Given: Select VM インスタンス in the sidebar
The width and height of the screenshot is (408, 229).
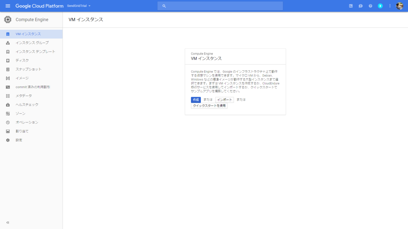Looking at the screenshot, I should pyautogui.click(x=31, y=34).
